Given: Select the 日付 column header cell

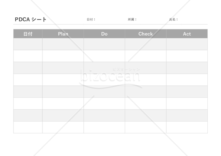Looking at the screenshot, I should (x=28, y=34).
